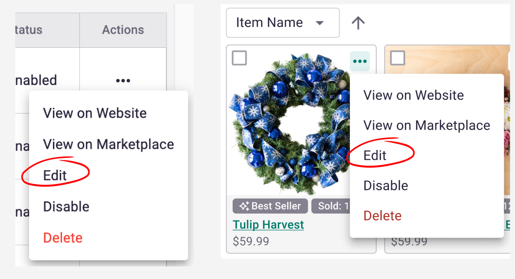Open the Tulip Harvest product link
This screenshot has height=279, width=515.
(268, 224)
